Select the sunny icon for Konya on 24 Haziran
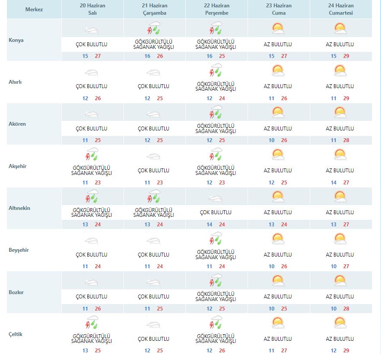This screenshot has height=355, width=381. 340,28
